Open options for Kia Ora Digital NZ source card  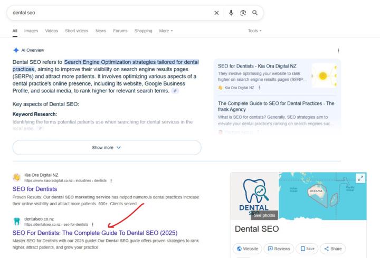tap(259, 88)
